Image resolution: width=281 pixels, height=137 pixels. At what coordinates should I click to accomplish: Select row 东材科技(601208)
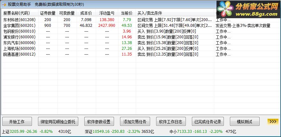140,20
